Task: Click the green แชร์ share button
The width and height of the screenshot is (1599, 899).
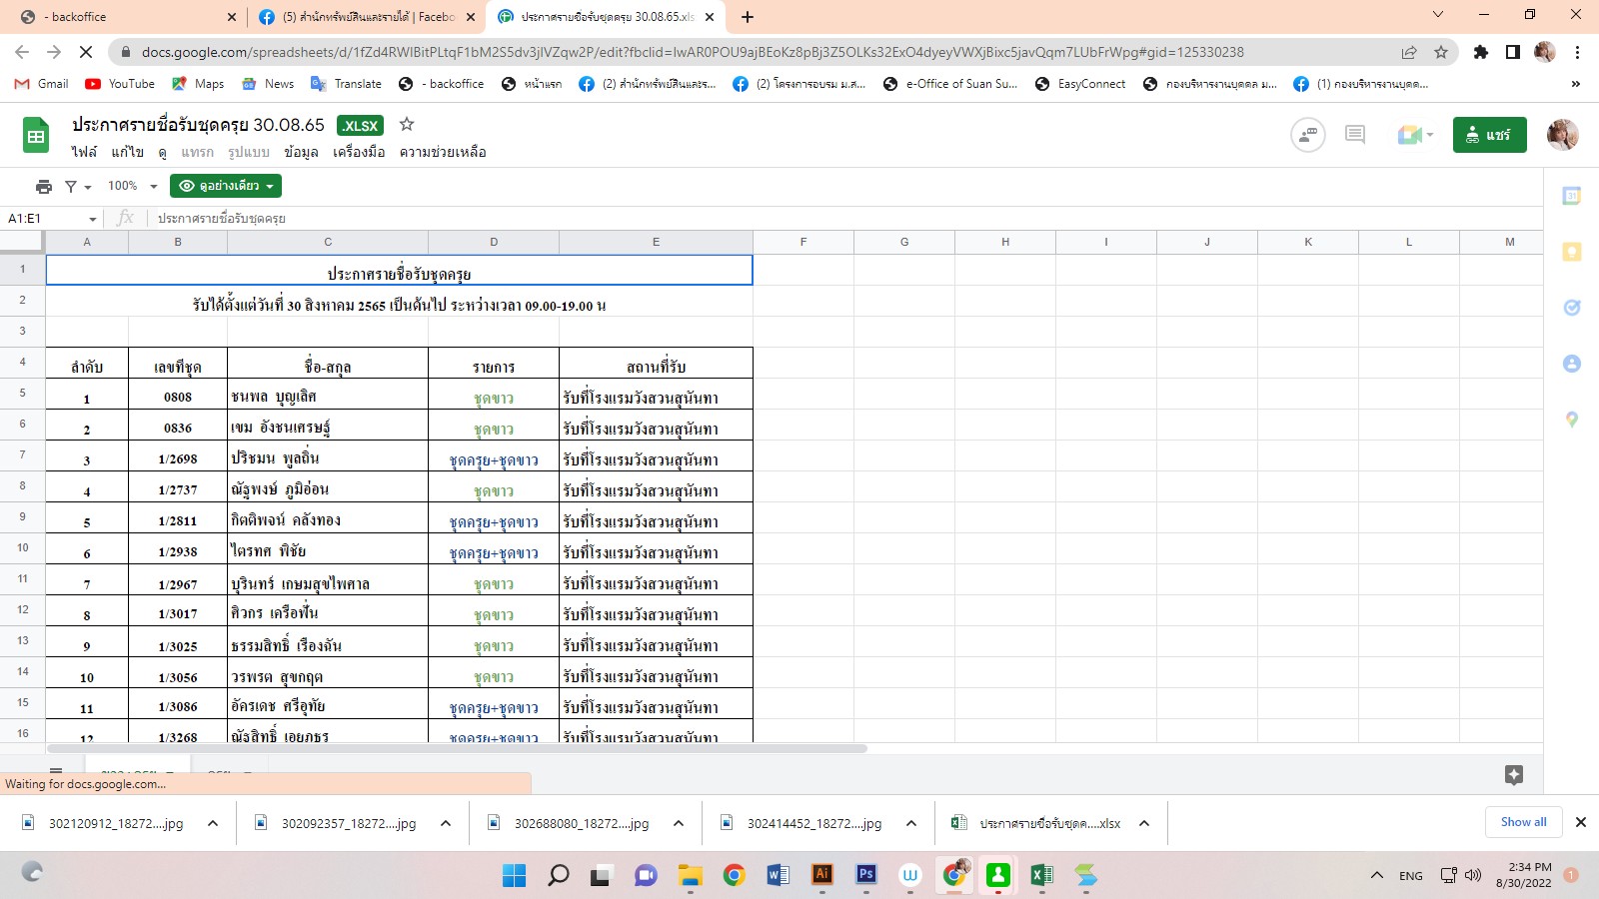Action: tap(1489, 135)
